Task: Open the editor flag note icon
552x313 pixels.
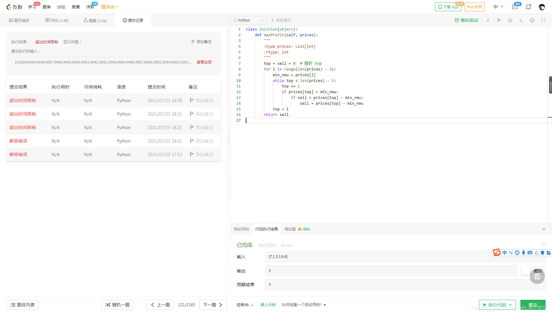Action: (499, 20)
